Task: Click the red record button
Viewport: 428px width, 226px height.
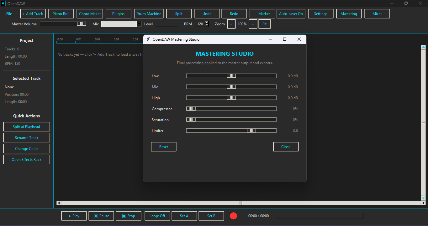Action: click(x=233, y=216)
